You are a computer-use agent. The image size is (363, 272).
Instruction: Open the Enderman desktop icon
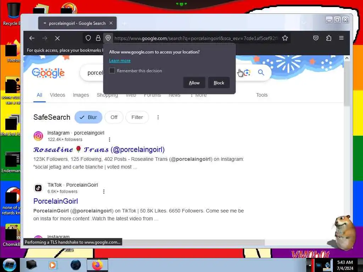(x=11, y=162)
